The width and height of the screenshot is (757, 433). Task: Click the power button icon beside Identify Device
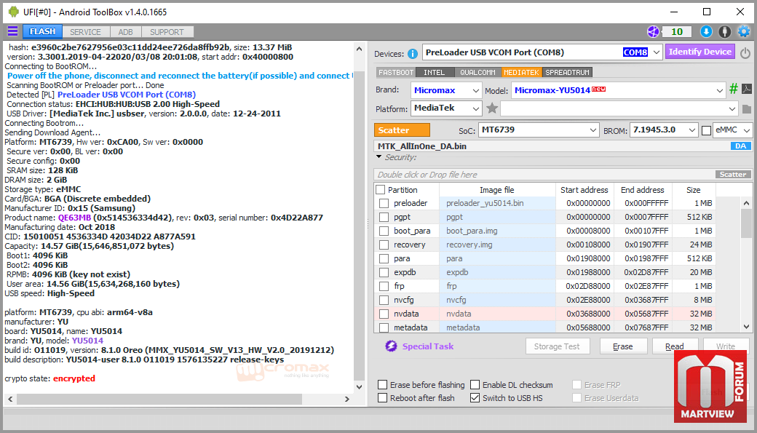pyautogui.click(x=745, y=52)
